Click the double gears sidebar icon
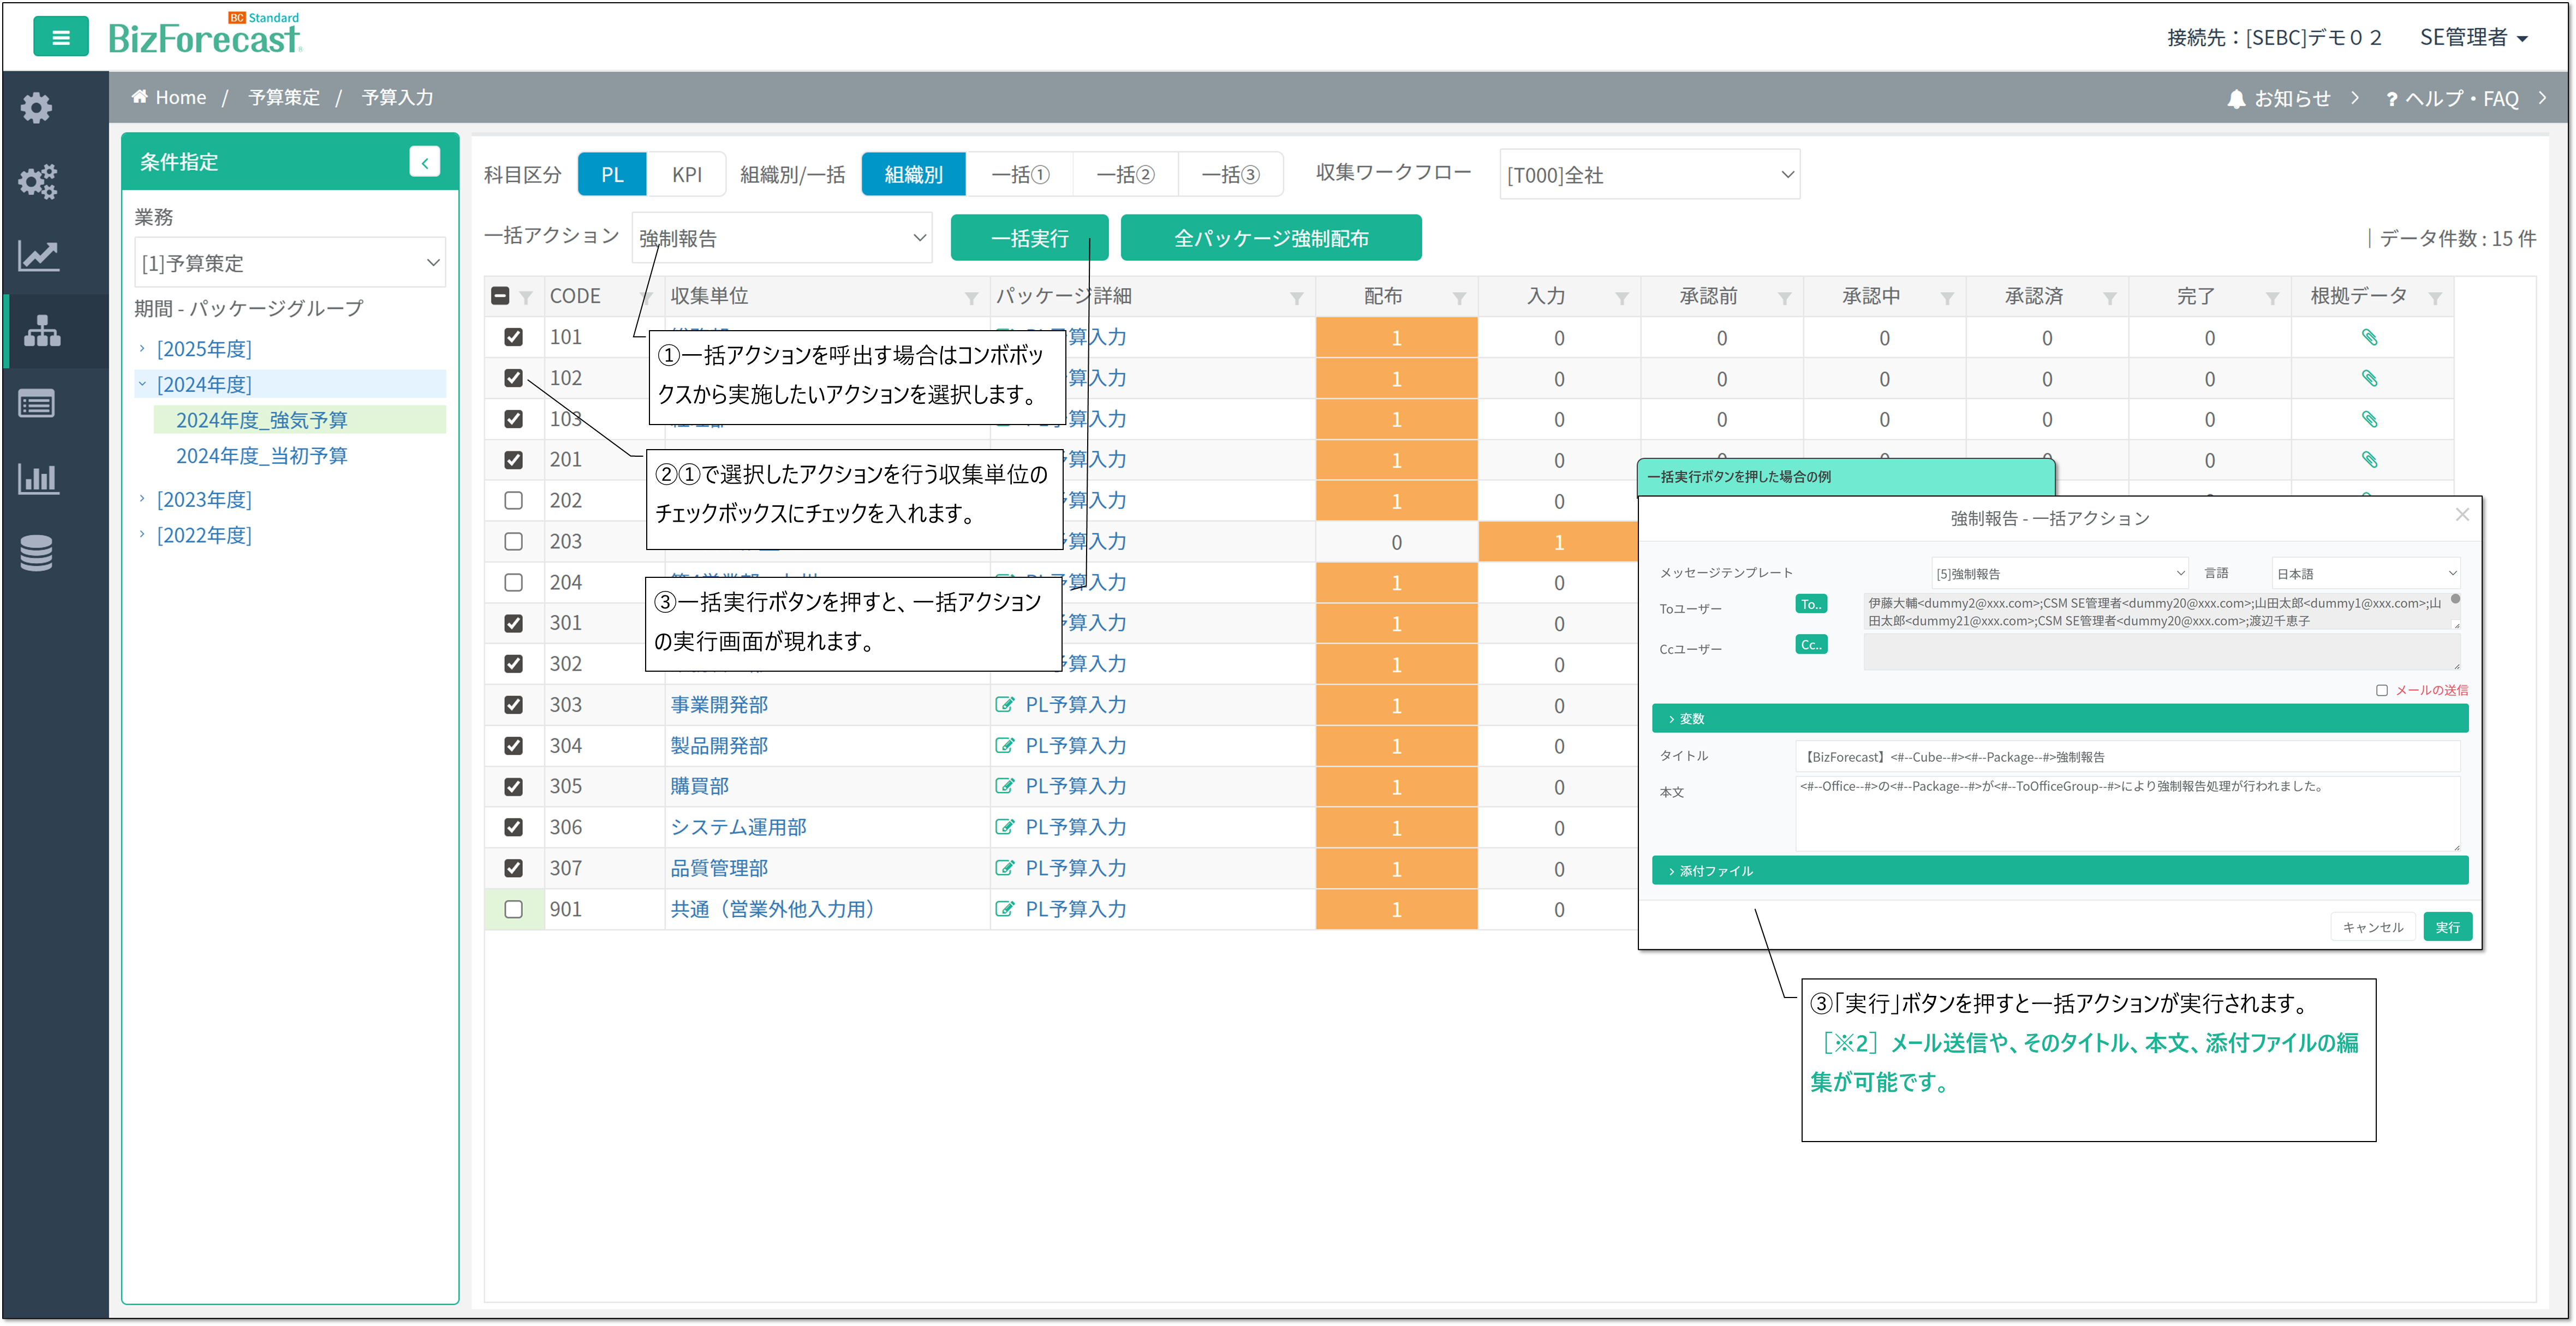 pyautogui.click(x=38, y=182)
